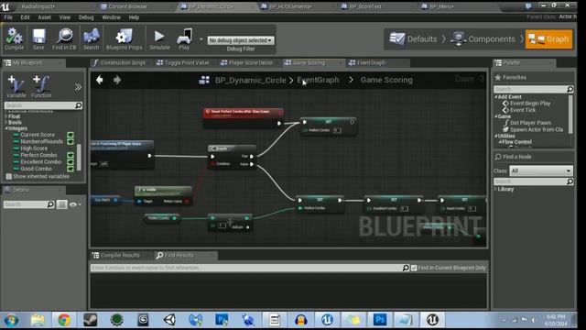This screenshot has width=586, height=330.
Task: Click the My Blueprint search magnifier
Action: (x=78, y=105)
